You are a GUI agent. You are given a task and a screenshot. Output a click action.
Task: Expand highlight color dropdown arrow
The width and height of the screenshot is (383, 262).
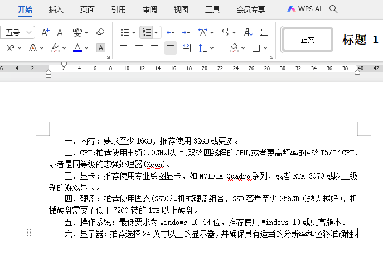[x=64, y=48]
